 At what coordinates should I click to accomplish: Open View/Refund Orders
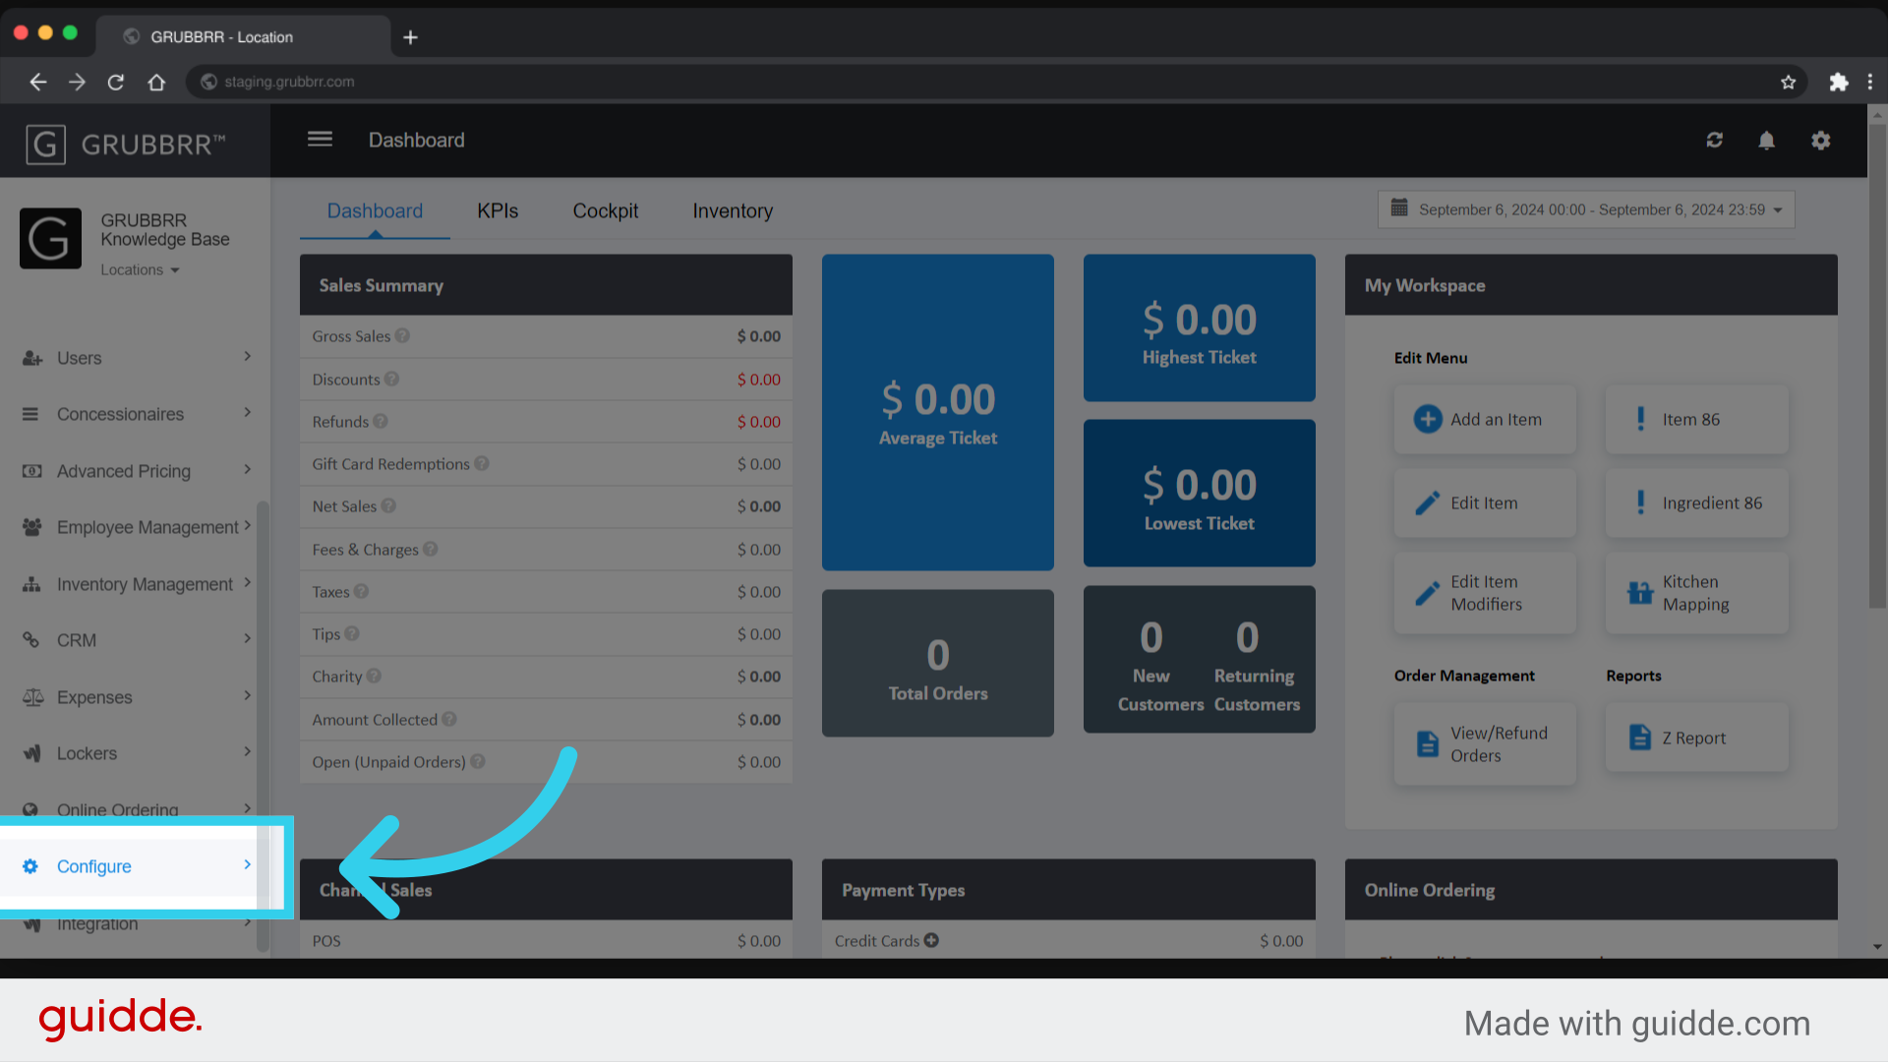click(x=1485, y=743)
